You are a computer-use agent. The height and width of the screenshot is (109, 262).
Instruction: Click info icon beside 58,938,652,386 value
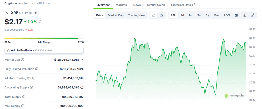(x=82, y=87)
